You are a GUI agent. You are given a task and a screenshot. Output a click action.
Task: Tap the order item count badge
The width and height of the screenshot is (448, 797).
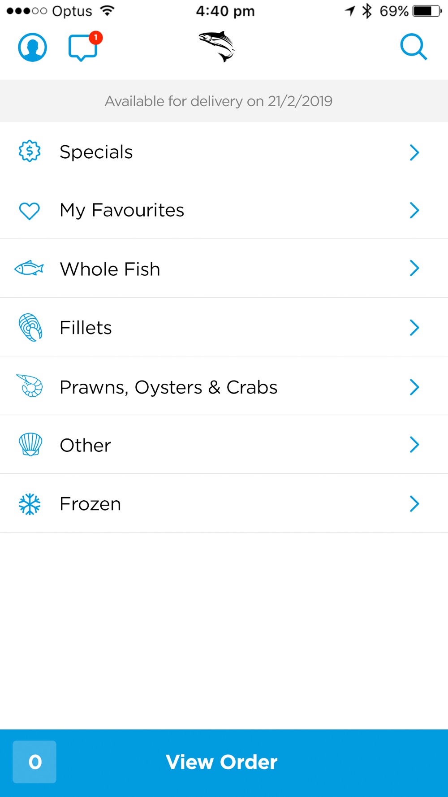(x=34, y=762)
